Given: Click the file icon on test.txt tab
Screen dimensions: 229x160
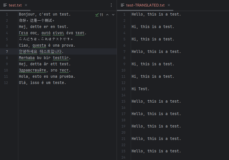Looking at the screenshot, I should (x=5, y=5).
